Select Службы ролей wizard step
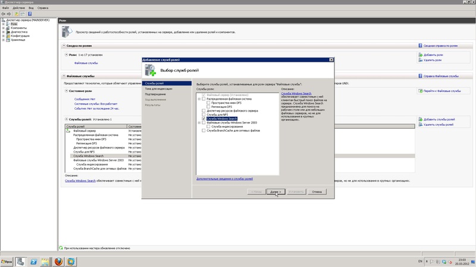476x267 pixels. pos(167,83)
